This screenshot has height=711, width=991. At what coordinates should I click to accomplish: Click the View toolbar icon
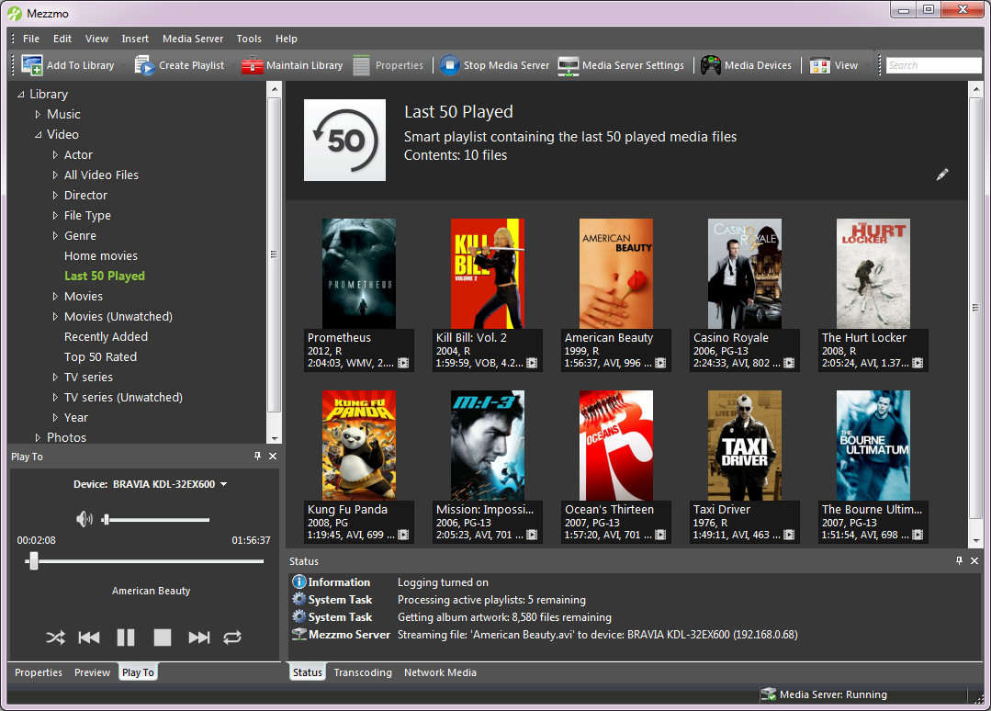(x=818, y=65)
